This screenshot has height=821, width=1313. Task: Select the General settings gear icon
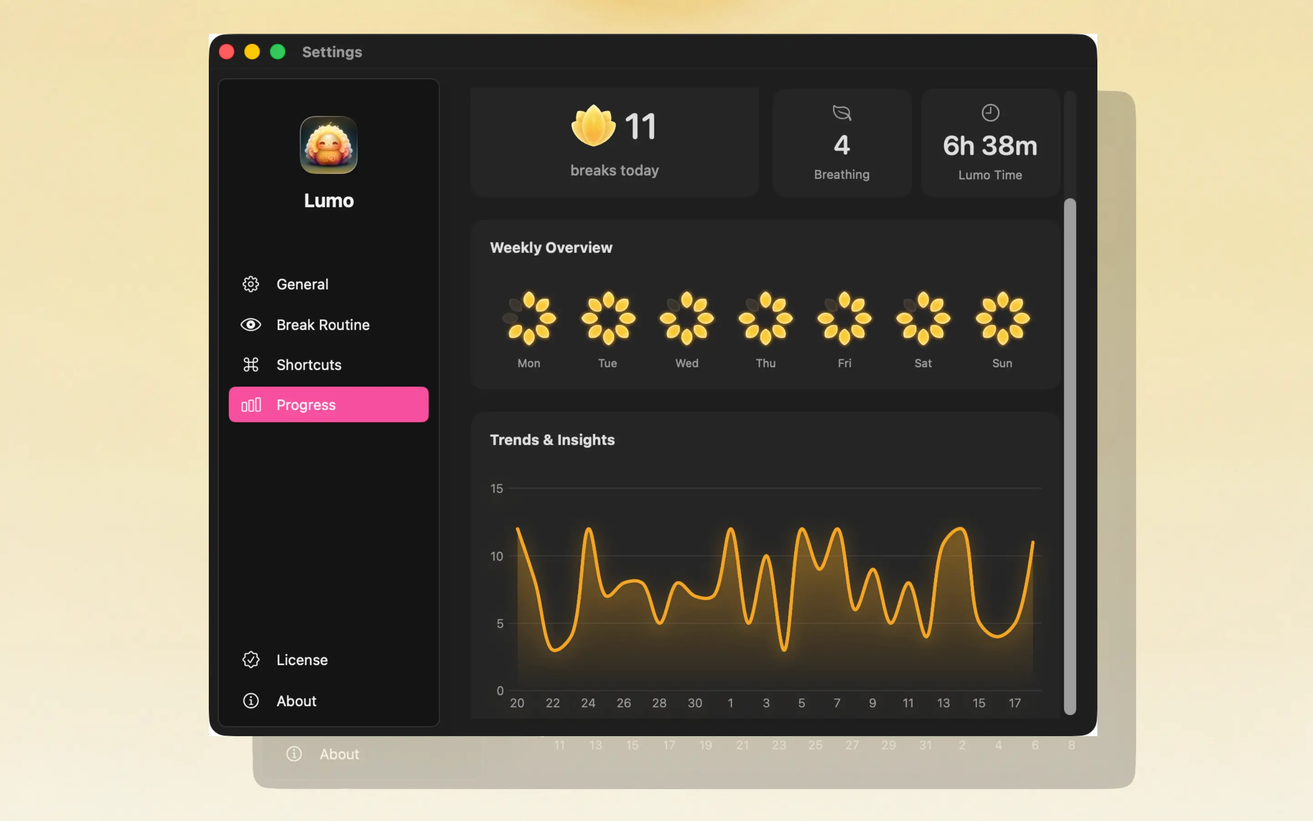(x=251, y=283)
